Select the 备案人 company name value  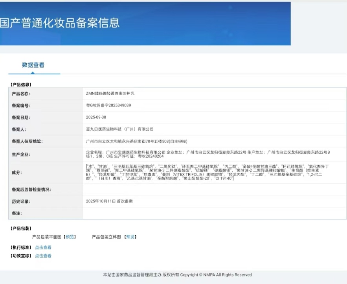tap(119, 129)
